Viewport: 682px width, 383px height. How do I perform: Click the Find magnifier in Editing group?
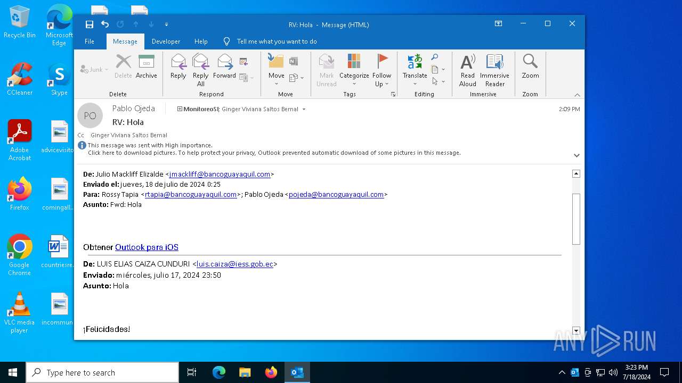coord(435,57)
